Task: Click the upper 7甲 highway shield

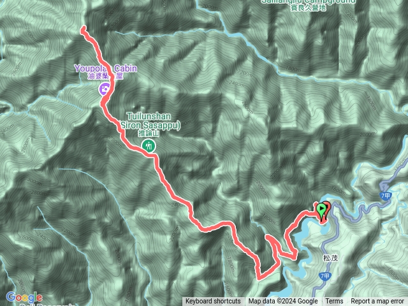Action: (386, 196)
